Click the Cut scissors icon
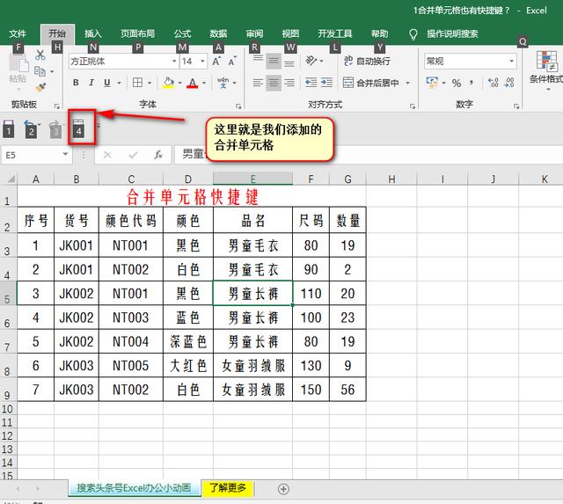 pyautogui.click(x=40, y=55)
